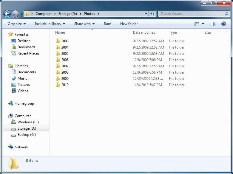Viewport: 233px width, 174px height.
Task: Click Photos in the address breadcrumb
Action: coord(89,14)
